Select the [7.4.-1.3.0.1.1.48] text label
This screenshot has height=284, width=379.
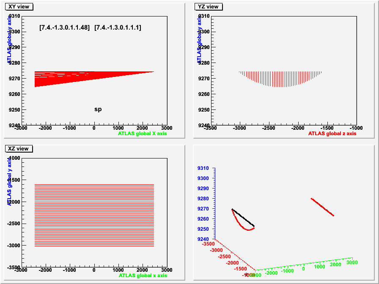(x=64, y=27)
